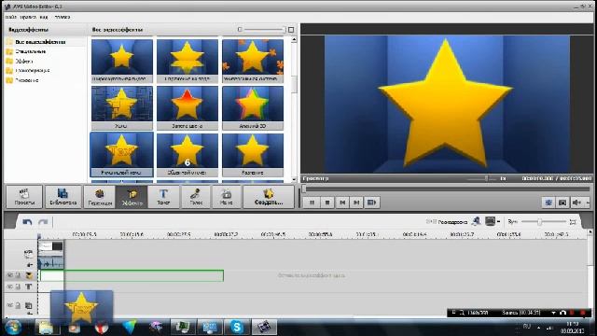Show hidden system tray icons

(538, 328)
